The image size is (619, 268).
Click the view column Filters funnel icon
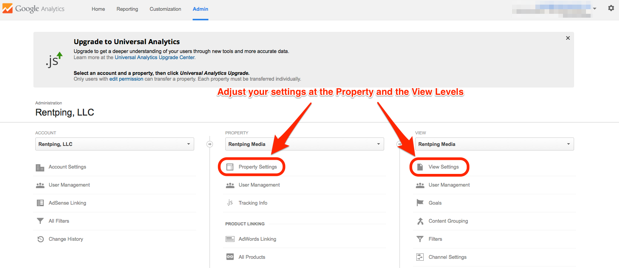click(x=420, y=239)
